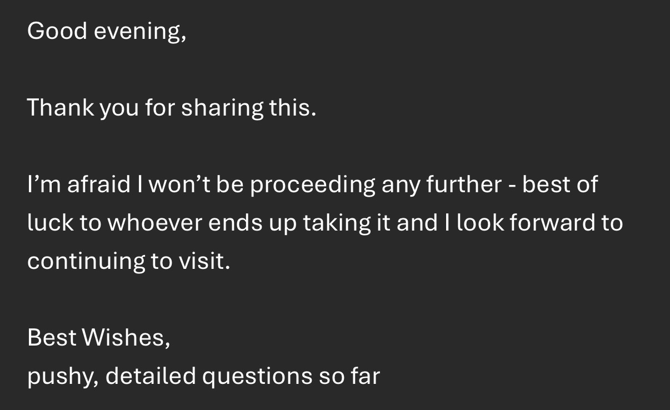Click the words "so far" ending the text
The width and height of the screenshot is (670, 410).
349,376
